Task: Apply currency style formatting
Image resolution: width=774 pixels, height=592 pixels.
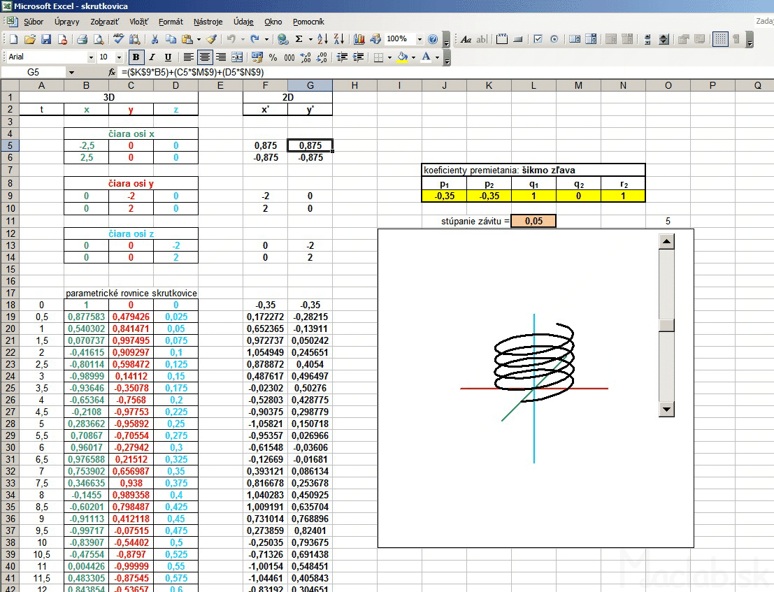Action: pyautogui.click(x=257, y=57)
